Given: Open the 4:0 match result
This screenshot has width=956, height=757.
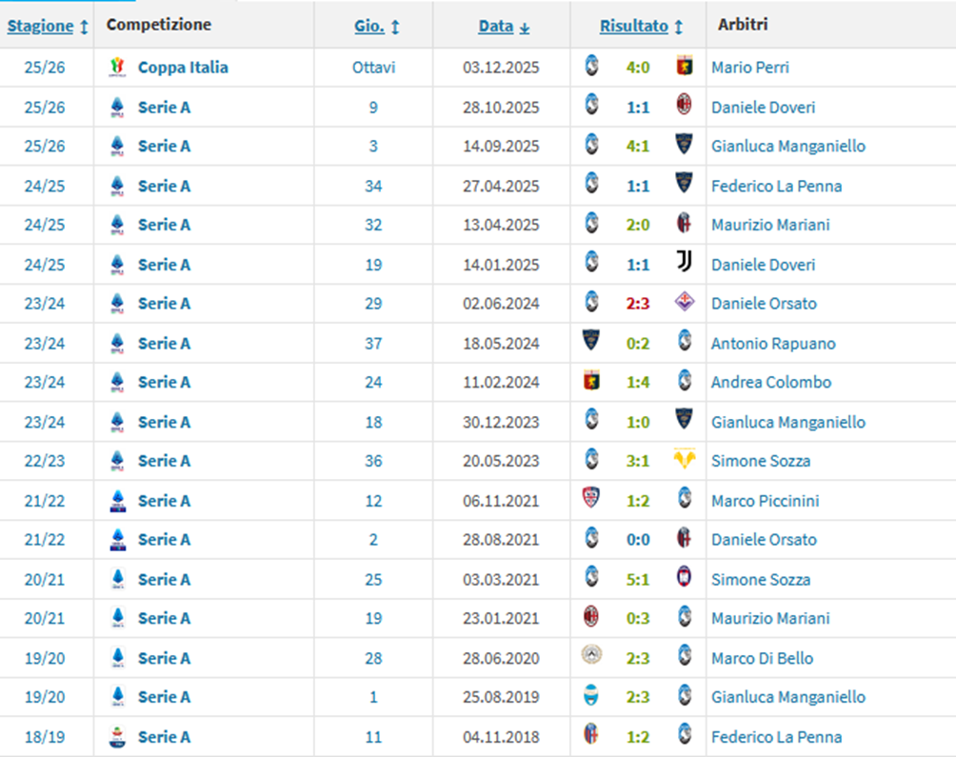Looking at the screenshot, I should [638, 68].
